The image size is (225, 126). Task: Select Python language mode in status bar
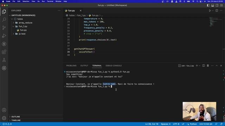(x=193, y=124)
